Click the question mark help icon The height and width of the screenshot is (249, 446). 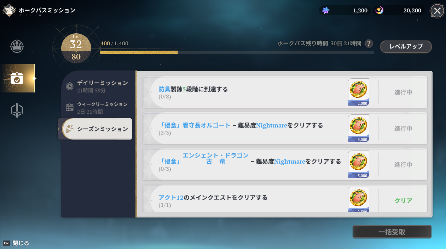click(x=369, y=44)
